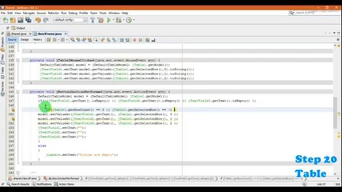
Task: Click the hint lightbulb on line 151
Action: click(x=13, y=119)
